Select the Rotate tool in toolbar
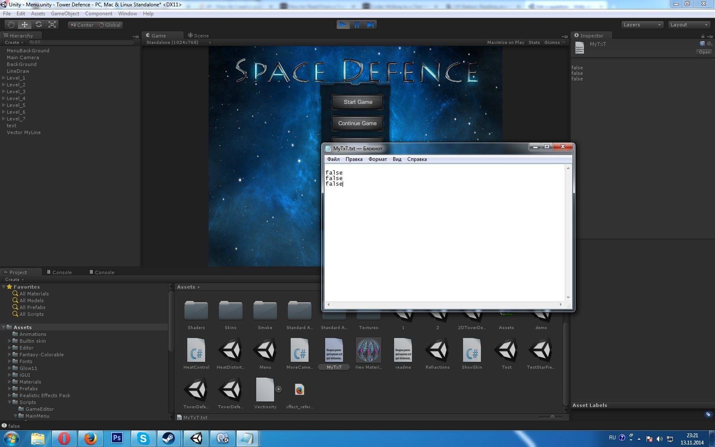715x447 pixels. pos(39,25)
